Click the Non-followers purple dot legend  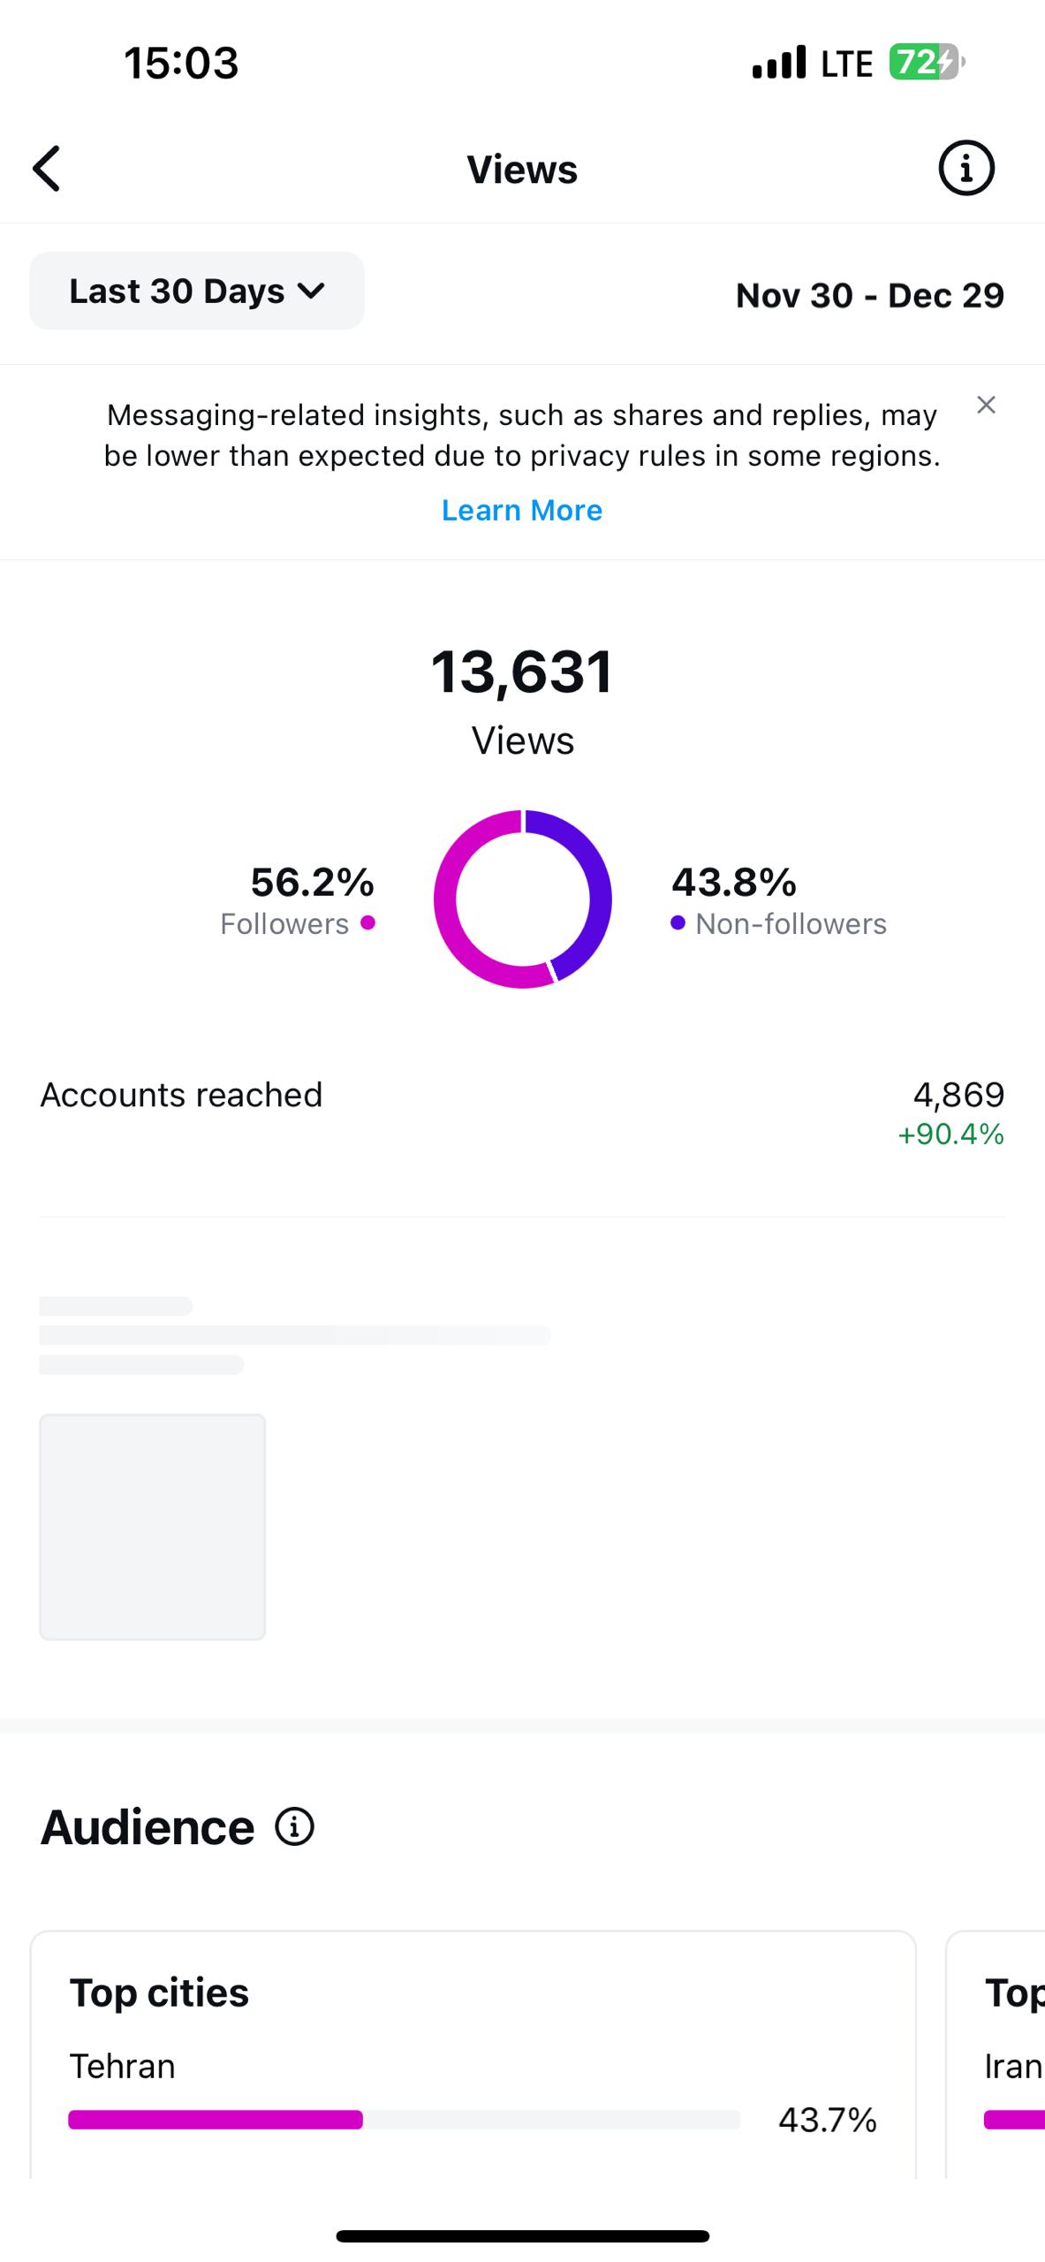[x=678, y=922]
